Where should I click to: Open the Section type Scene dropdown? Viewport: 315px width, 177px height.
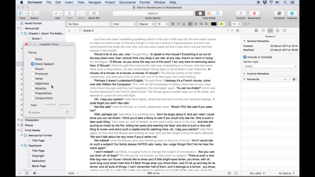coord(270,66)
